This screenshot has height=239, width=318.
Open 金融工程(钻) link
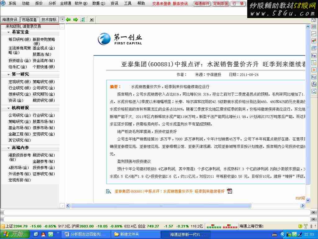(20, 134)
